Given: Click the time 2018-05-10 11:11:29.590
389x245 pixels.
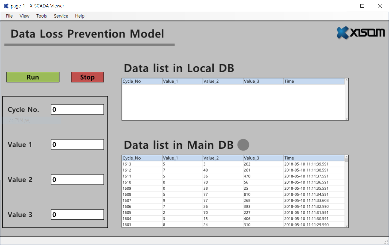Looking at the screenshot, I should 307,225.
